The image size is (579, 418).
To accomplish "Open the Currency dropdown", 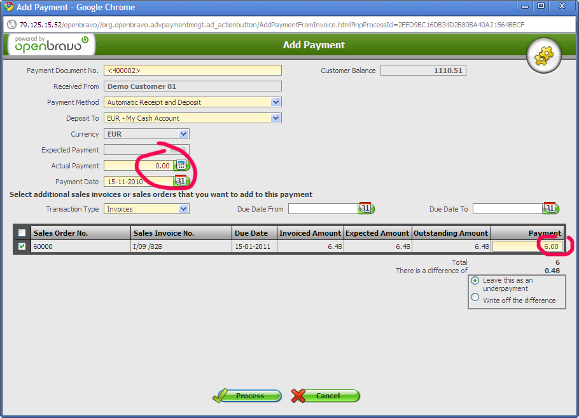I will point(184,134).
